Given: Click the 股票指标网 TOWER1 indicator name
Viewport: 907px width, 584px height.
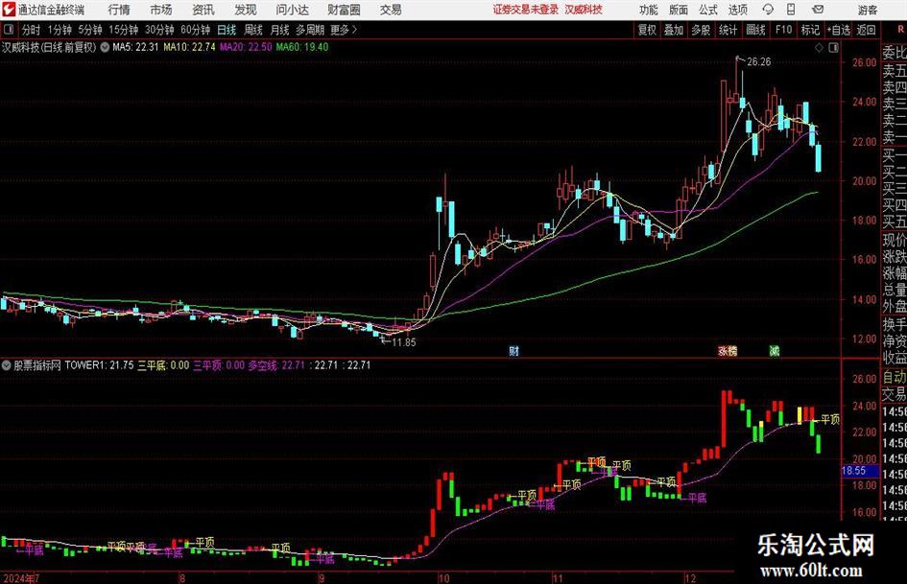Looking at the screenshot, I should tap(60, 364).
